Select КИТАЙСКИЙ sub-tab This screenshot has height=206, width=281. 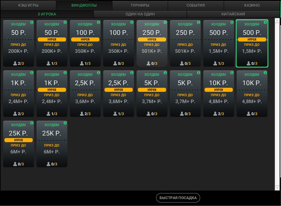point(233,14)
